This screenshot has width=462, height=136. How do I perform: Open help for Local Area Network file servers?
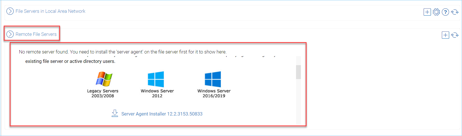pyautogui.click(x=445, y=12)
